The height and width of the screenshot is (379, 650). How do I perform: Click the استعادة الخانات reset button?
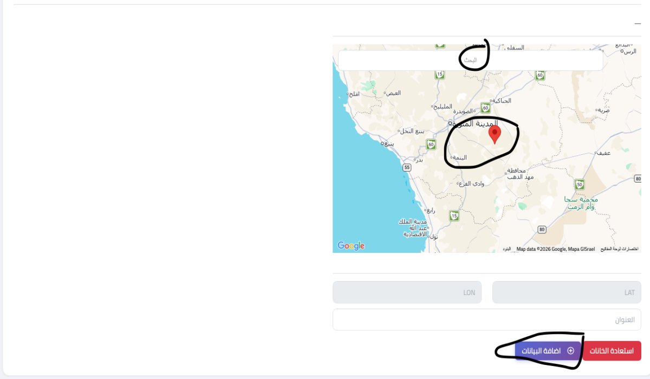click(612, 351)
